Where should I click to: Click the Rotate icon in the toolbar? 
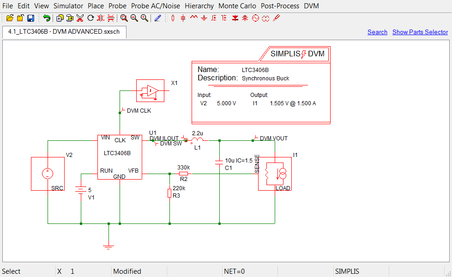coord(90,18)
